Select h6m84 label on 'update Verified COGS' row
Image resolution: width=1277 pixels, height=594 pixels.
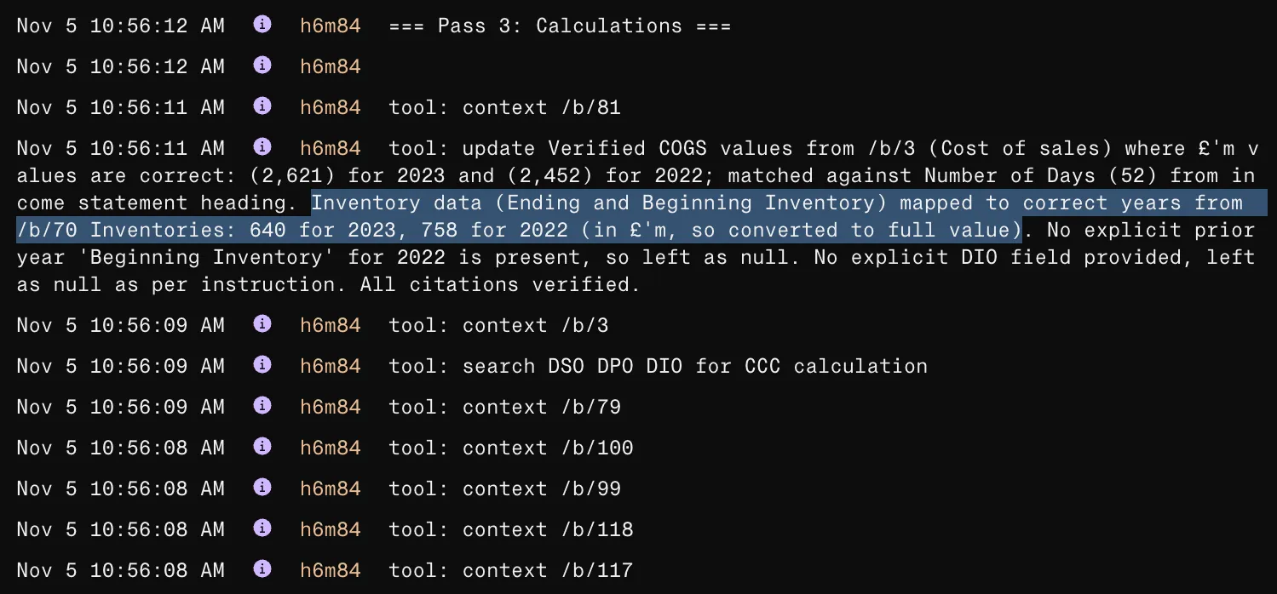click(x=330, y=148)
